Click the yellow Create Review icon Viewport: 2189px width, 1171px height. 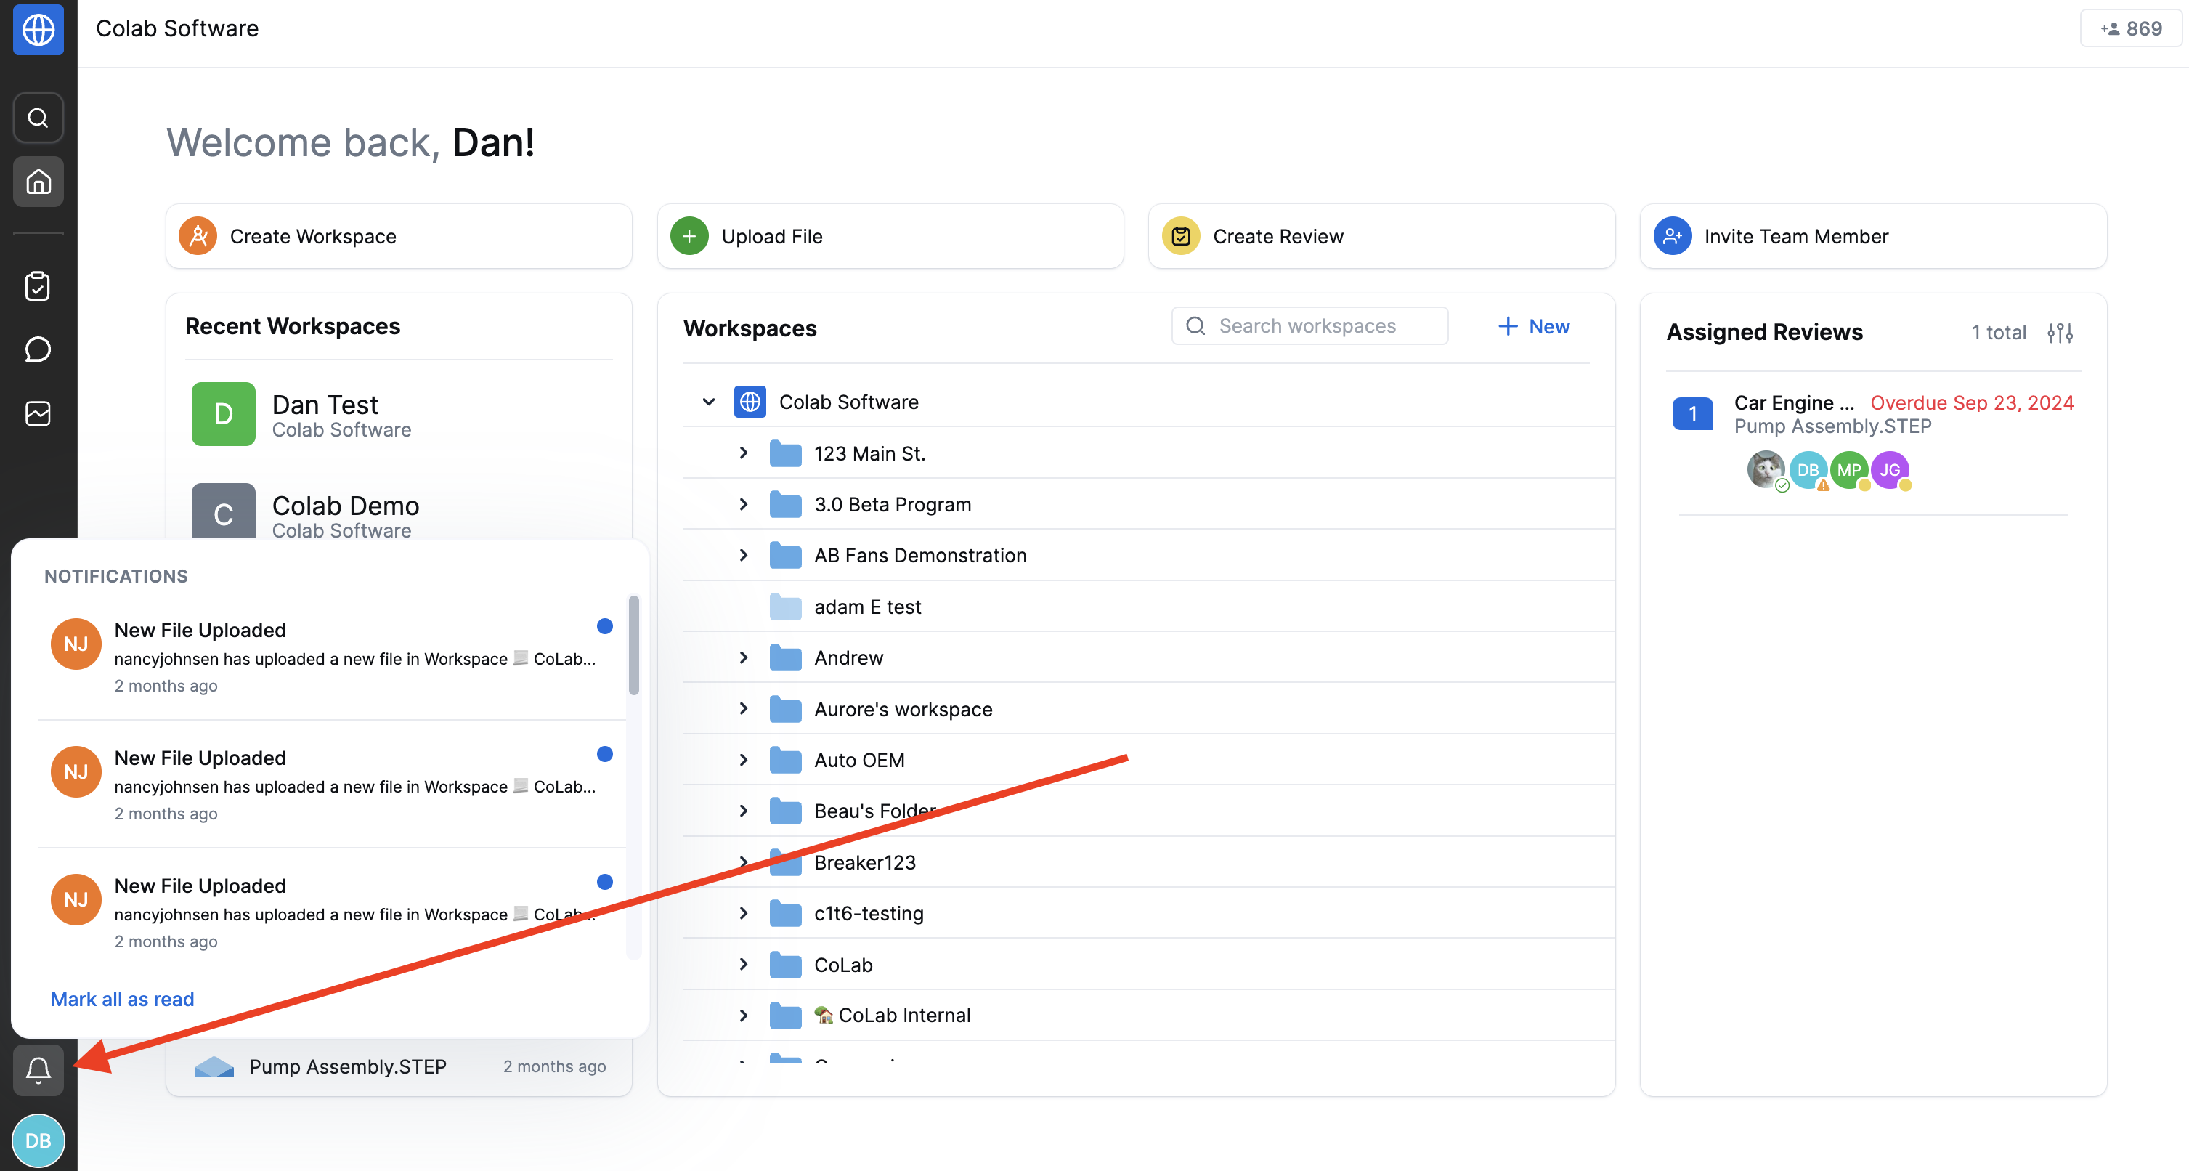[x=1180, y=235]
